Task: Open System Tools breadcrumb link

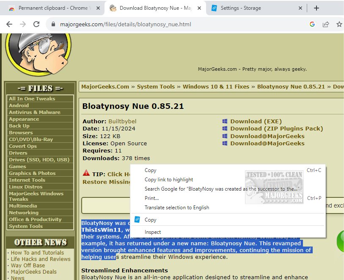Action: [156, 86]
